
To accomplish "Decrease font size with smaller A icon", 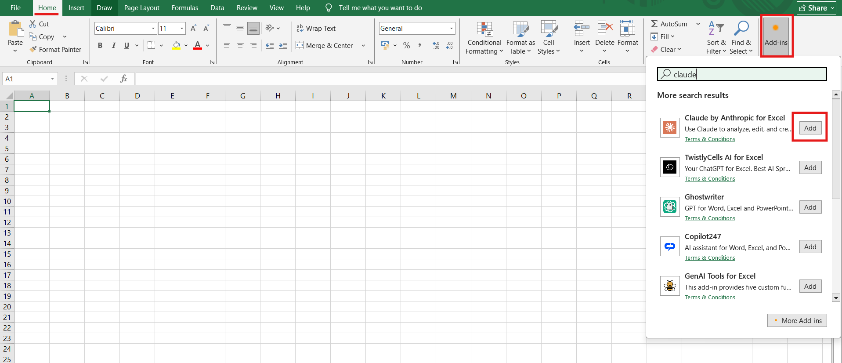I will (x=206, y=28).
